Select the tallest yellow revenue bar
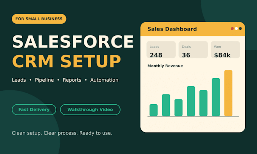Screen dimensions: 257x154 [x=228, y=93]
